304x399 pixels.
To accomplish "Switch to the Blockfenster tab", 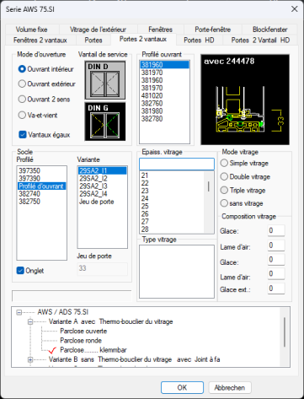I will pyautogui.click(x=269, y=30).
